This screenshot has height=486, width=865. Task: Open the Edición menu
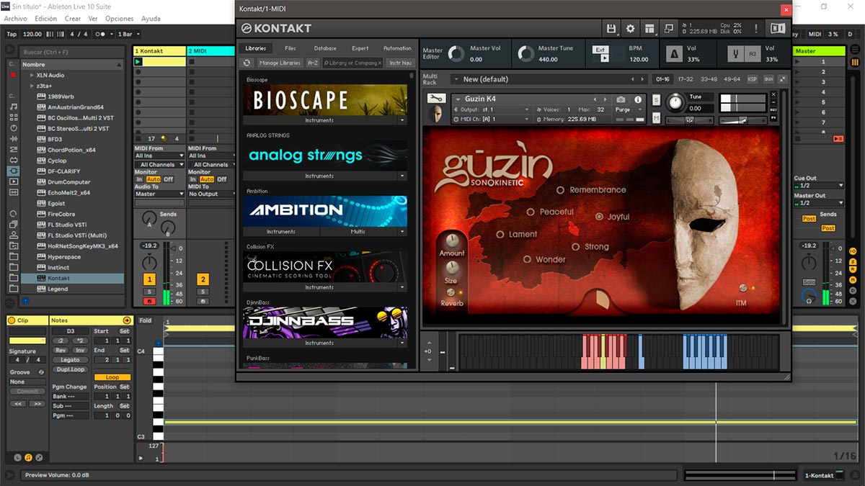click(45, 19)
